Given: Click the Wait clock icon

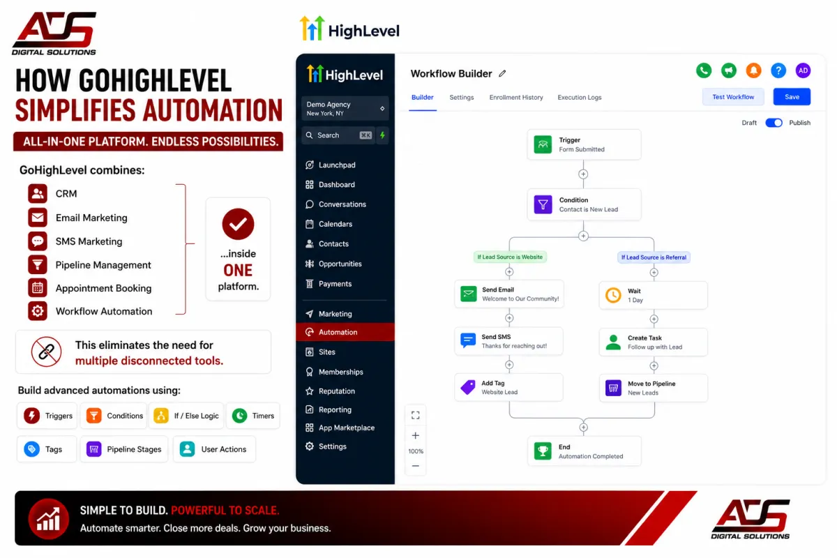Looking at the screenshot, I should [613, 295].
